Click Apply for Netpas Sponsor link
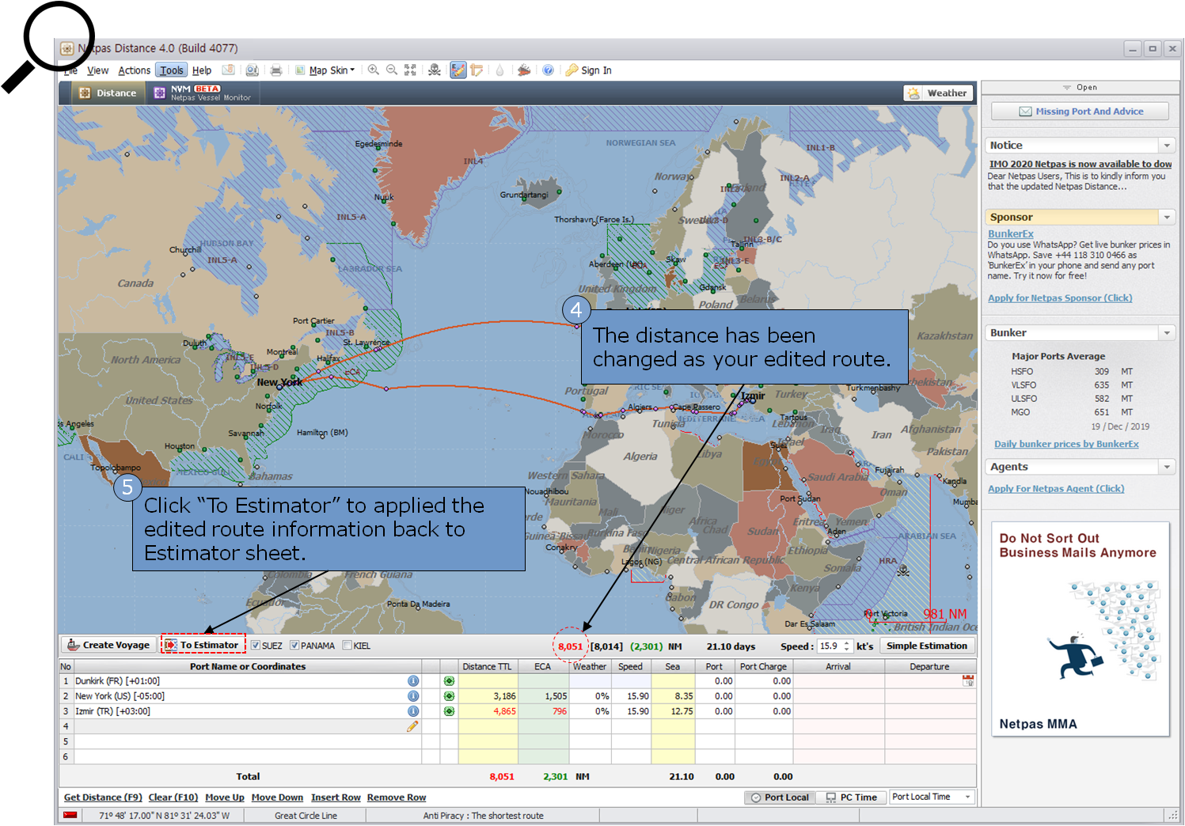The height and width of the screenshot is (826, 1185). tap(1060, 298)
